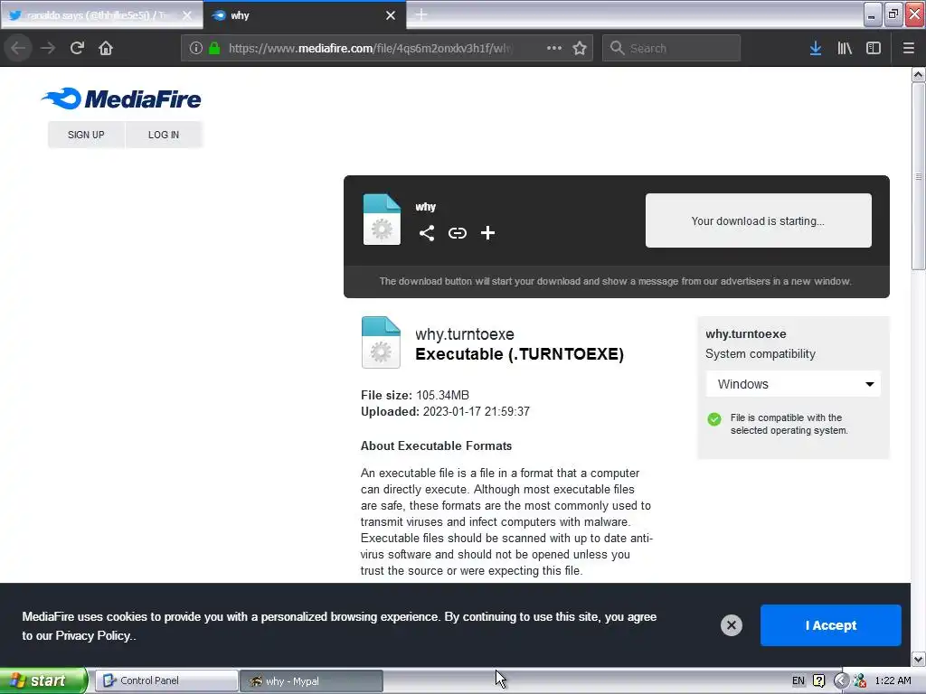Go back using the browser back arrow
The image size is (926, 694).
coord(18,48)
